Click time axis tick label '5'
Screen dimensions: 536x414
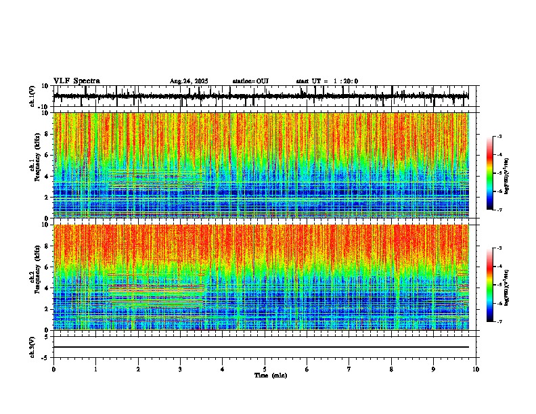pos(265,369)
